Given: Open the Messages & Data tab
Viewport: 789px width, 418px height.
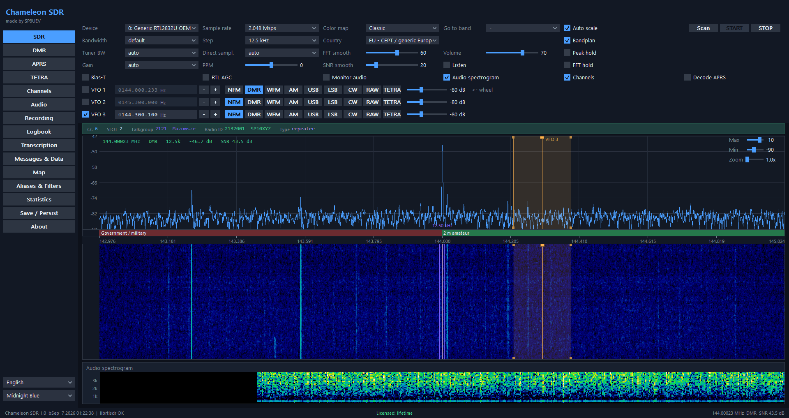Looking at the screenshot, I should point(39,159).
